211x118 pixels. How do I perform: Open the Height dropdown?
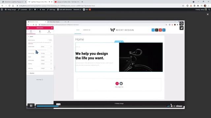pos(46,57)
